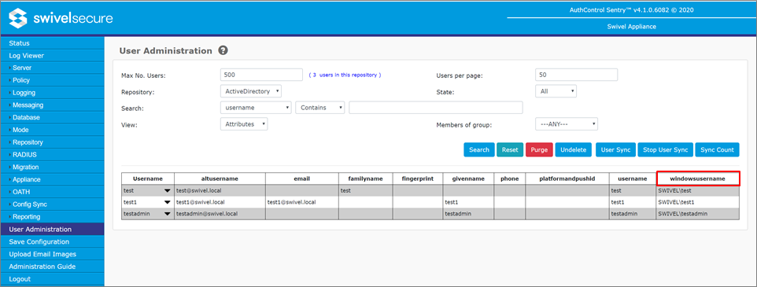This screenshot has height=287, width=757.
Task: Click the Users per page field
Action: coord(577,75)
